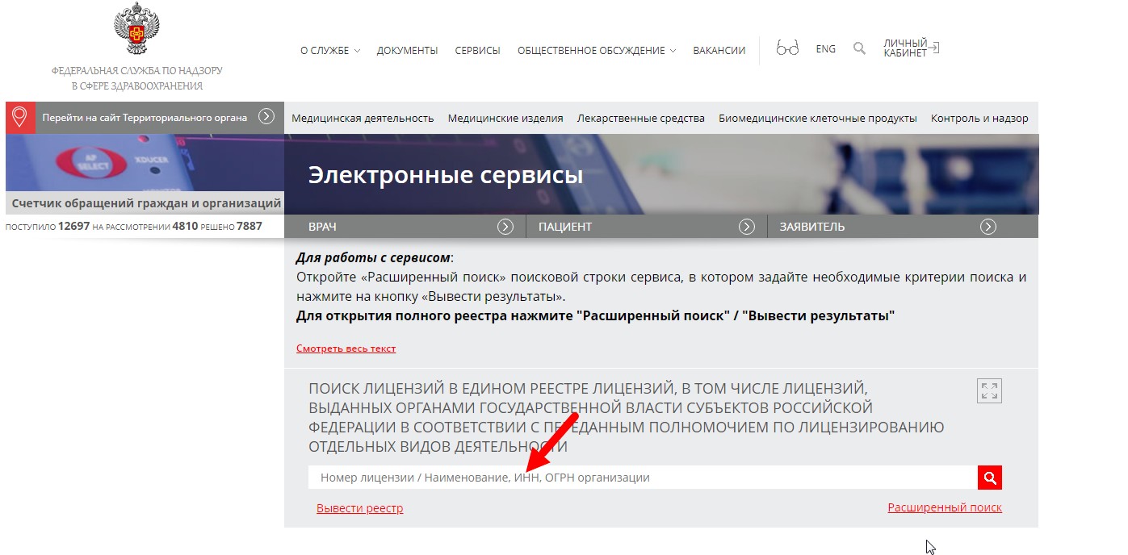Viewport: 1128px width, 555px height.
Task: Expand the О СЛУЖБЕ dropdown menu
Action: tap(329, 50)
